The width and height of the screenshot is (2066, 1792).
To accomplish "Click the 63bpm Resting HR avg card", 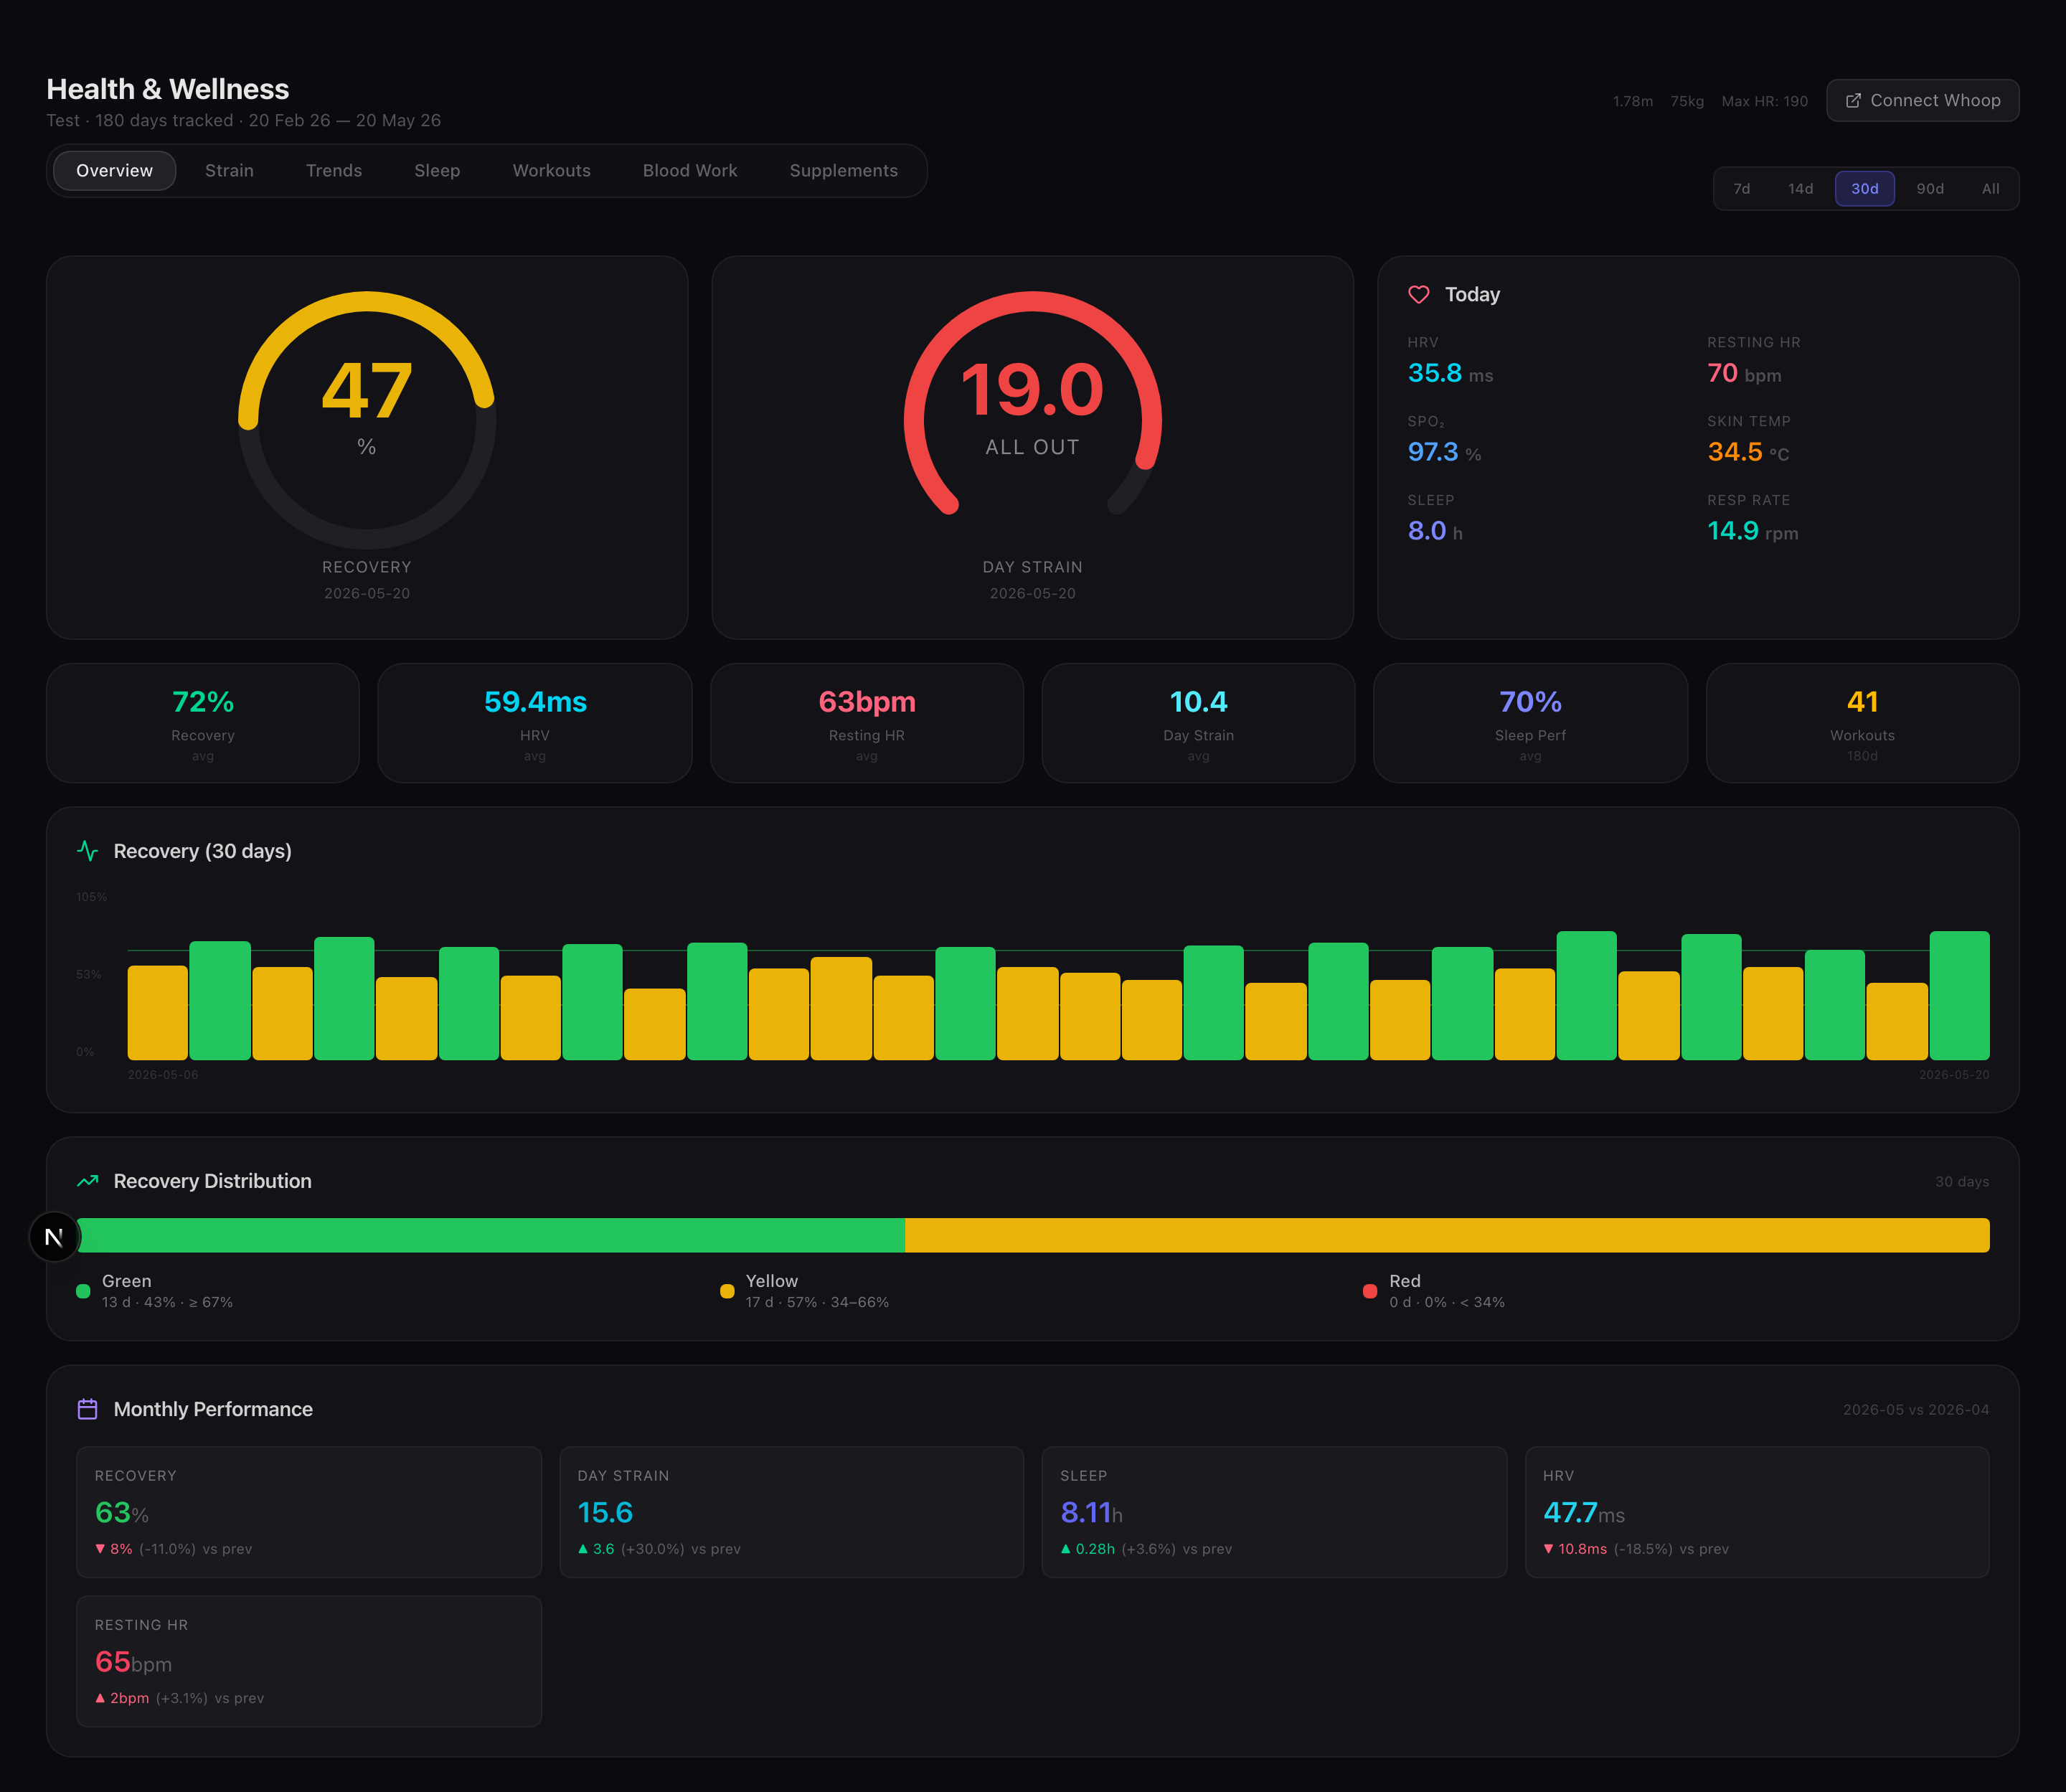I will [867, 723].
